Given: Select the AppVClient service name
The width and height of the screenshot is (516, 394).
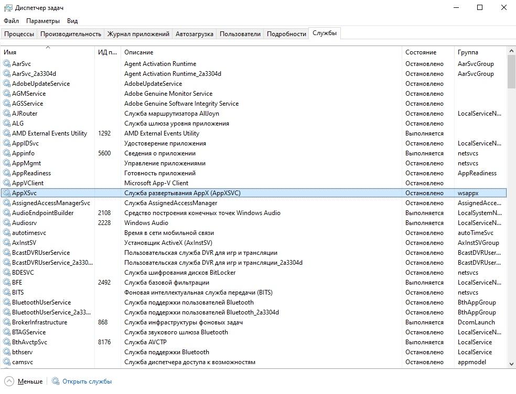Looking at the screenshot, I should [x=28, y=183].
